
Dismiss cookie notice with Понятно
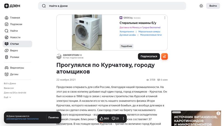click(53, 117)
